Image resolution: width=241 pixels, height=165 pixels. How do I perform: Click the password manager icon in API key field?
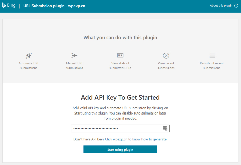pos(165,128)
